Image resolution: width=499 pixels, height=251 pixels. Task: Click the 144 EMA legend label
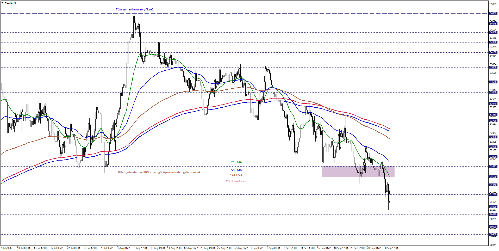[x=236, y=175]
